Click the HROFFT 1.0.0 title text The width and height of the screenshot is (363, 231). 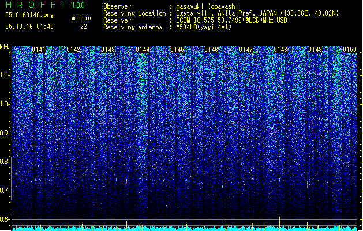point(45,5)
